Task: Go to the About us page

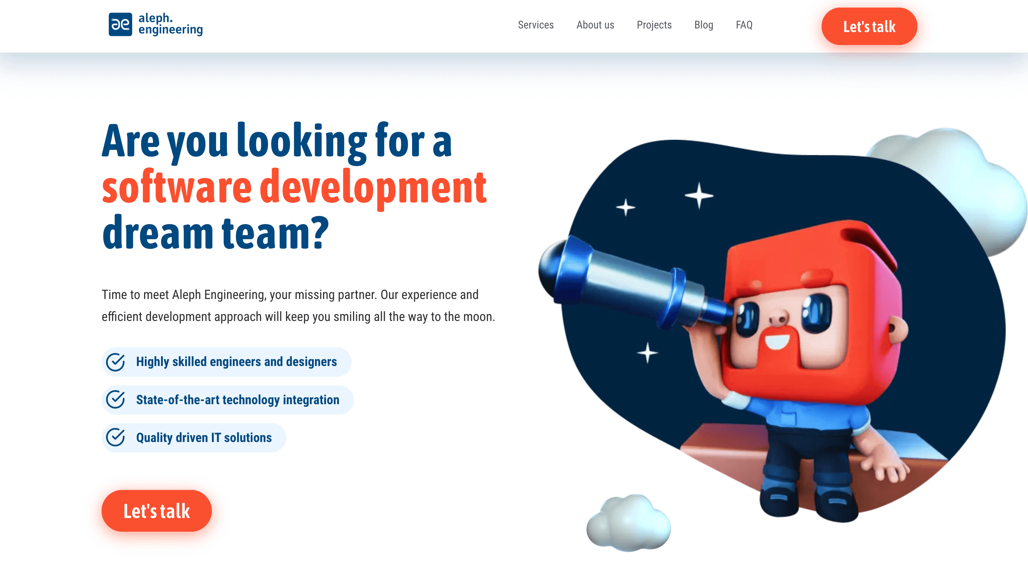Action: [595, 25]
